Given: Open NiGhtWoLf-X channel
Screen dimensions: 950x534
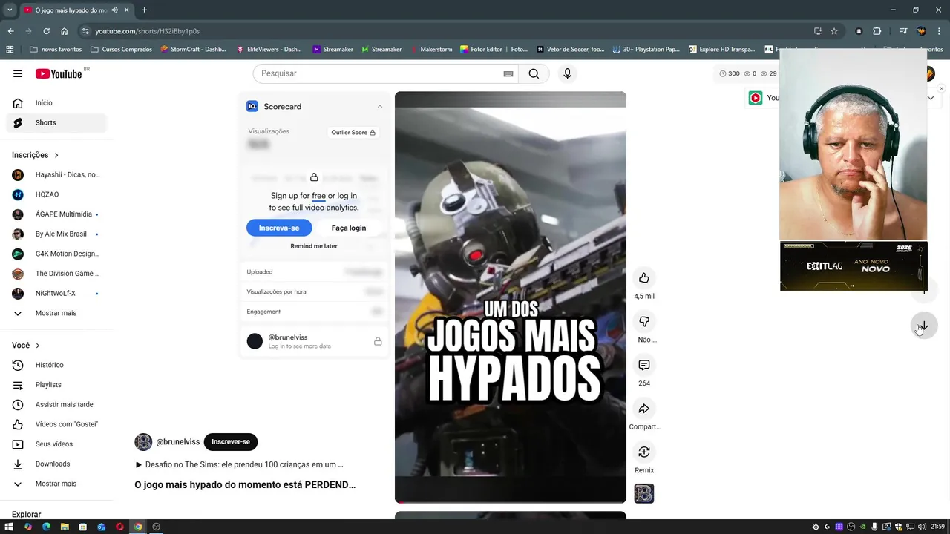Looking at the screenshot, I should (56, 294).
